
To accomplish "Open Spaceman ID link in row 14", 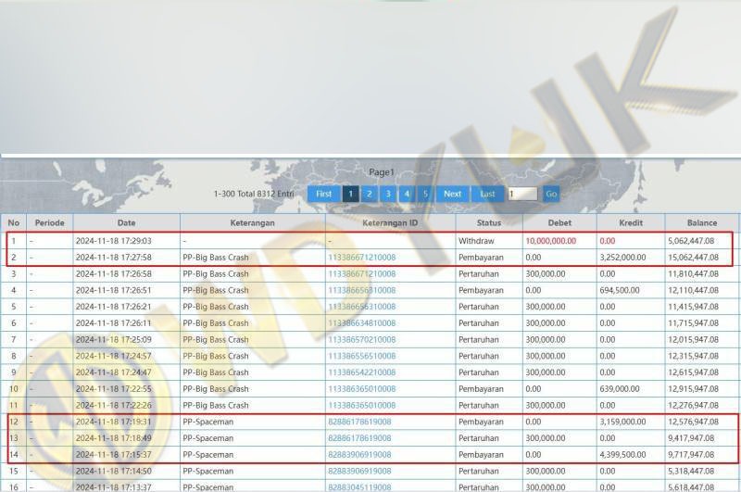I will pyautogui.click(x=359, y=455).
